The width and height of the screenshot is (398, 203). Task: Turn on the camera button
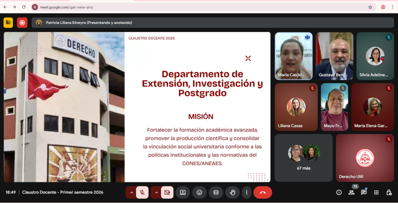pyautogui.click(x=167, y=192)
